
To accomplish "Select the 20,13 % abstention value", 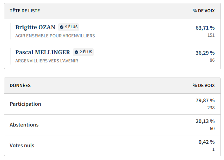I will tap(205, 121).
